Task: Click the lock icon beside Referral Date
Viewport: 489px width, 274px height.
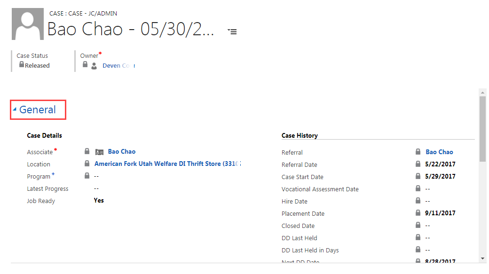Action: (x=418, y=164)
